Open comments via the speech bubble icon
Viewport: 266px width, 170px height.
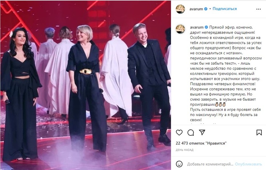191,132
